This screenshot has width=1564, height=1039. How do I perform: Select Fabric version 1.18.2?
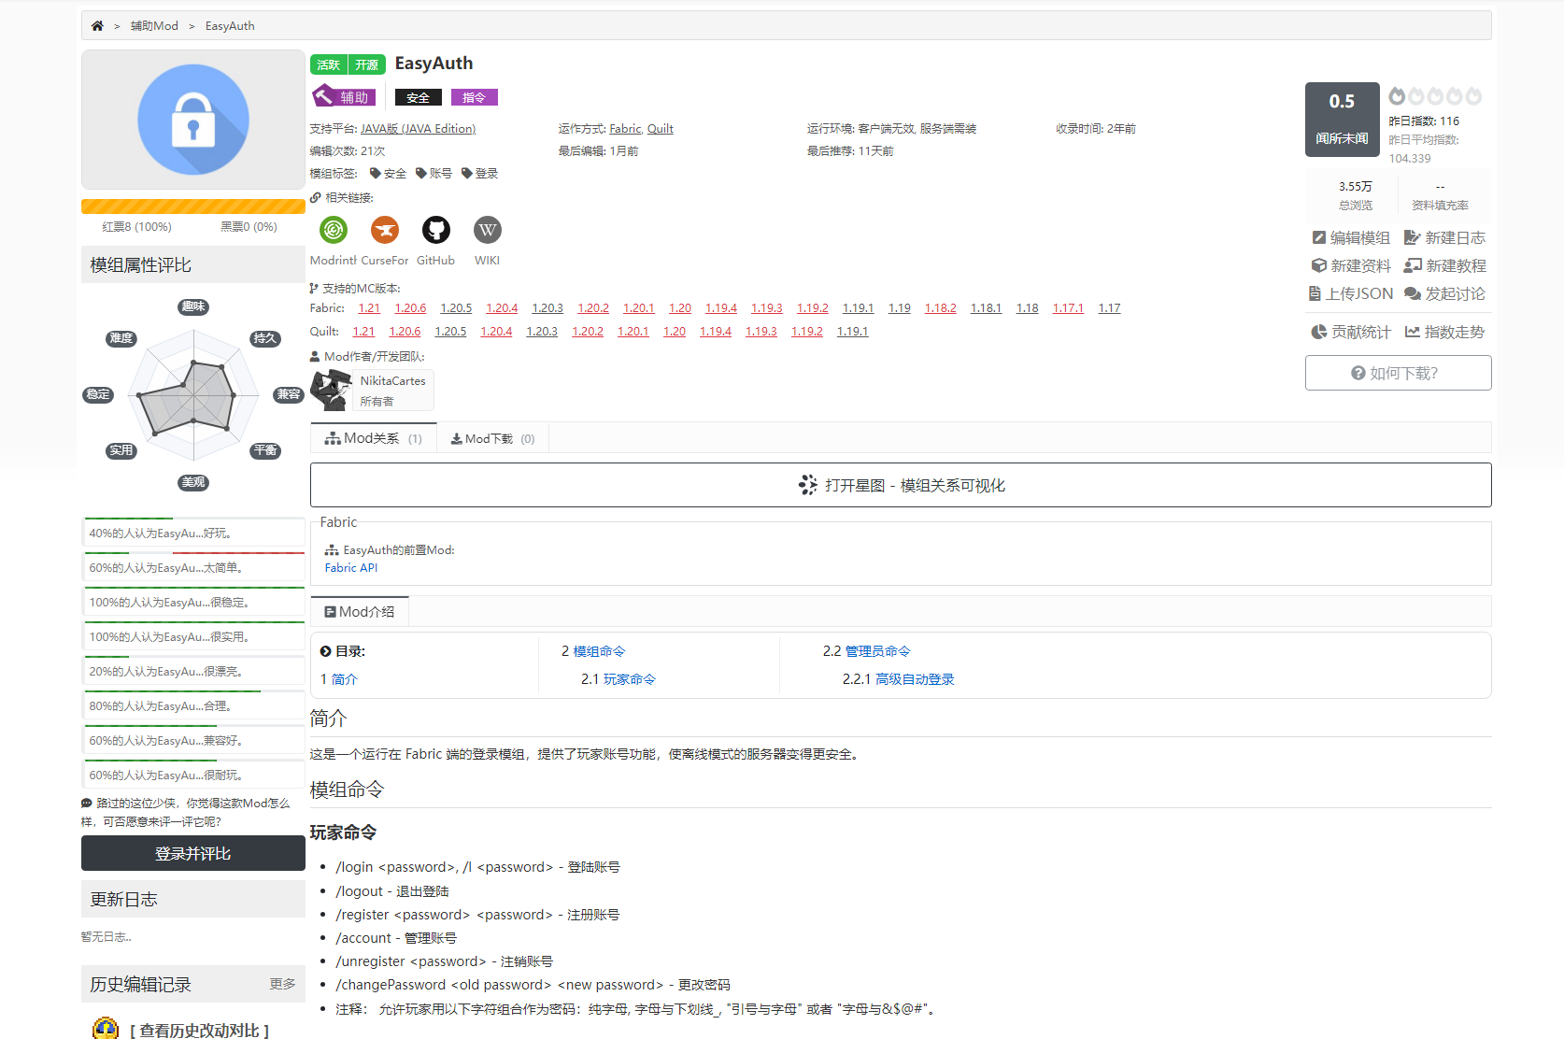pos(941,308)
